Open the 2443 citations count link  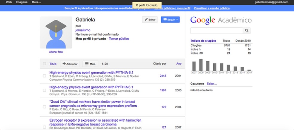(x=163, y=76)
